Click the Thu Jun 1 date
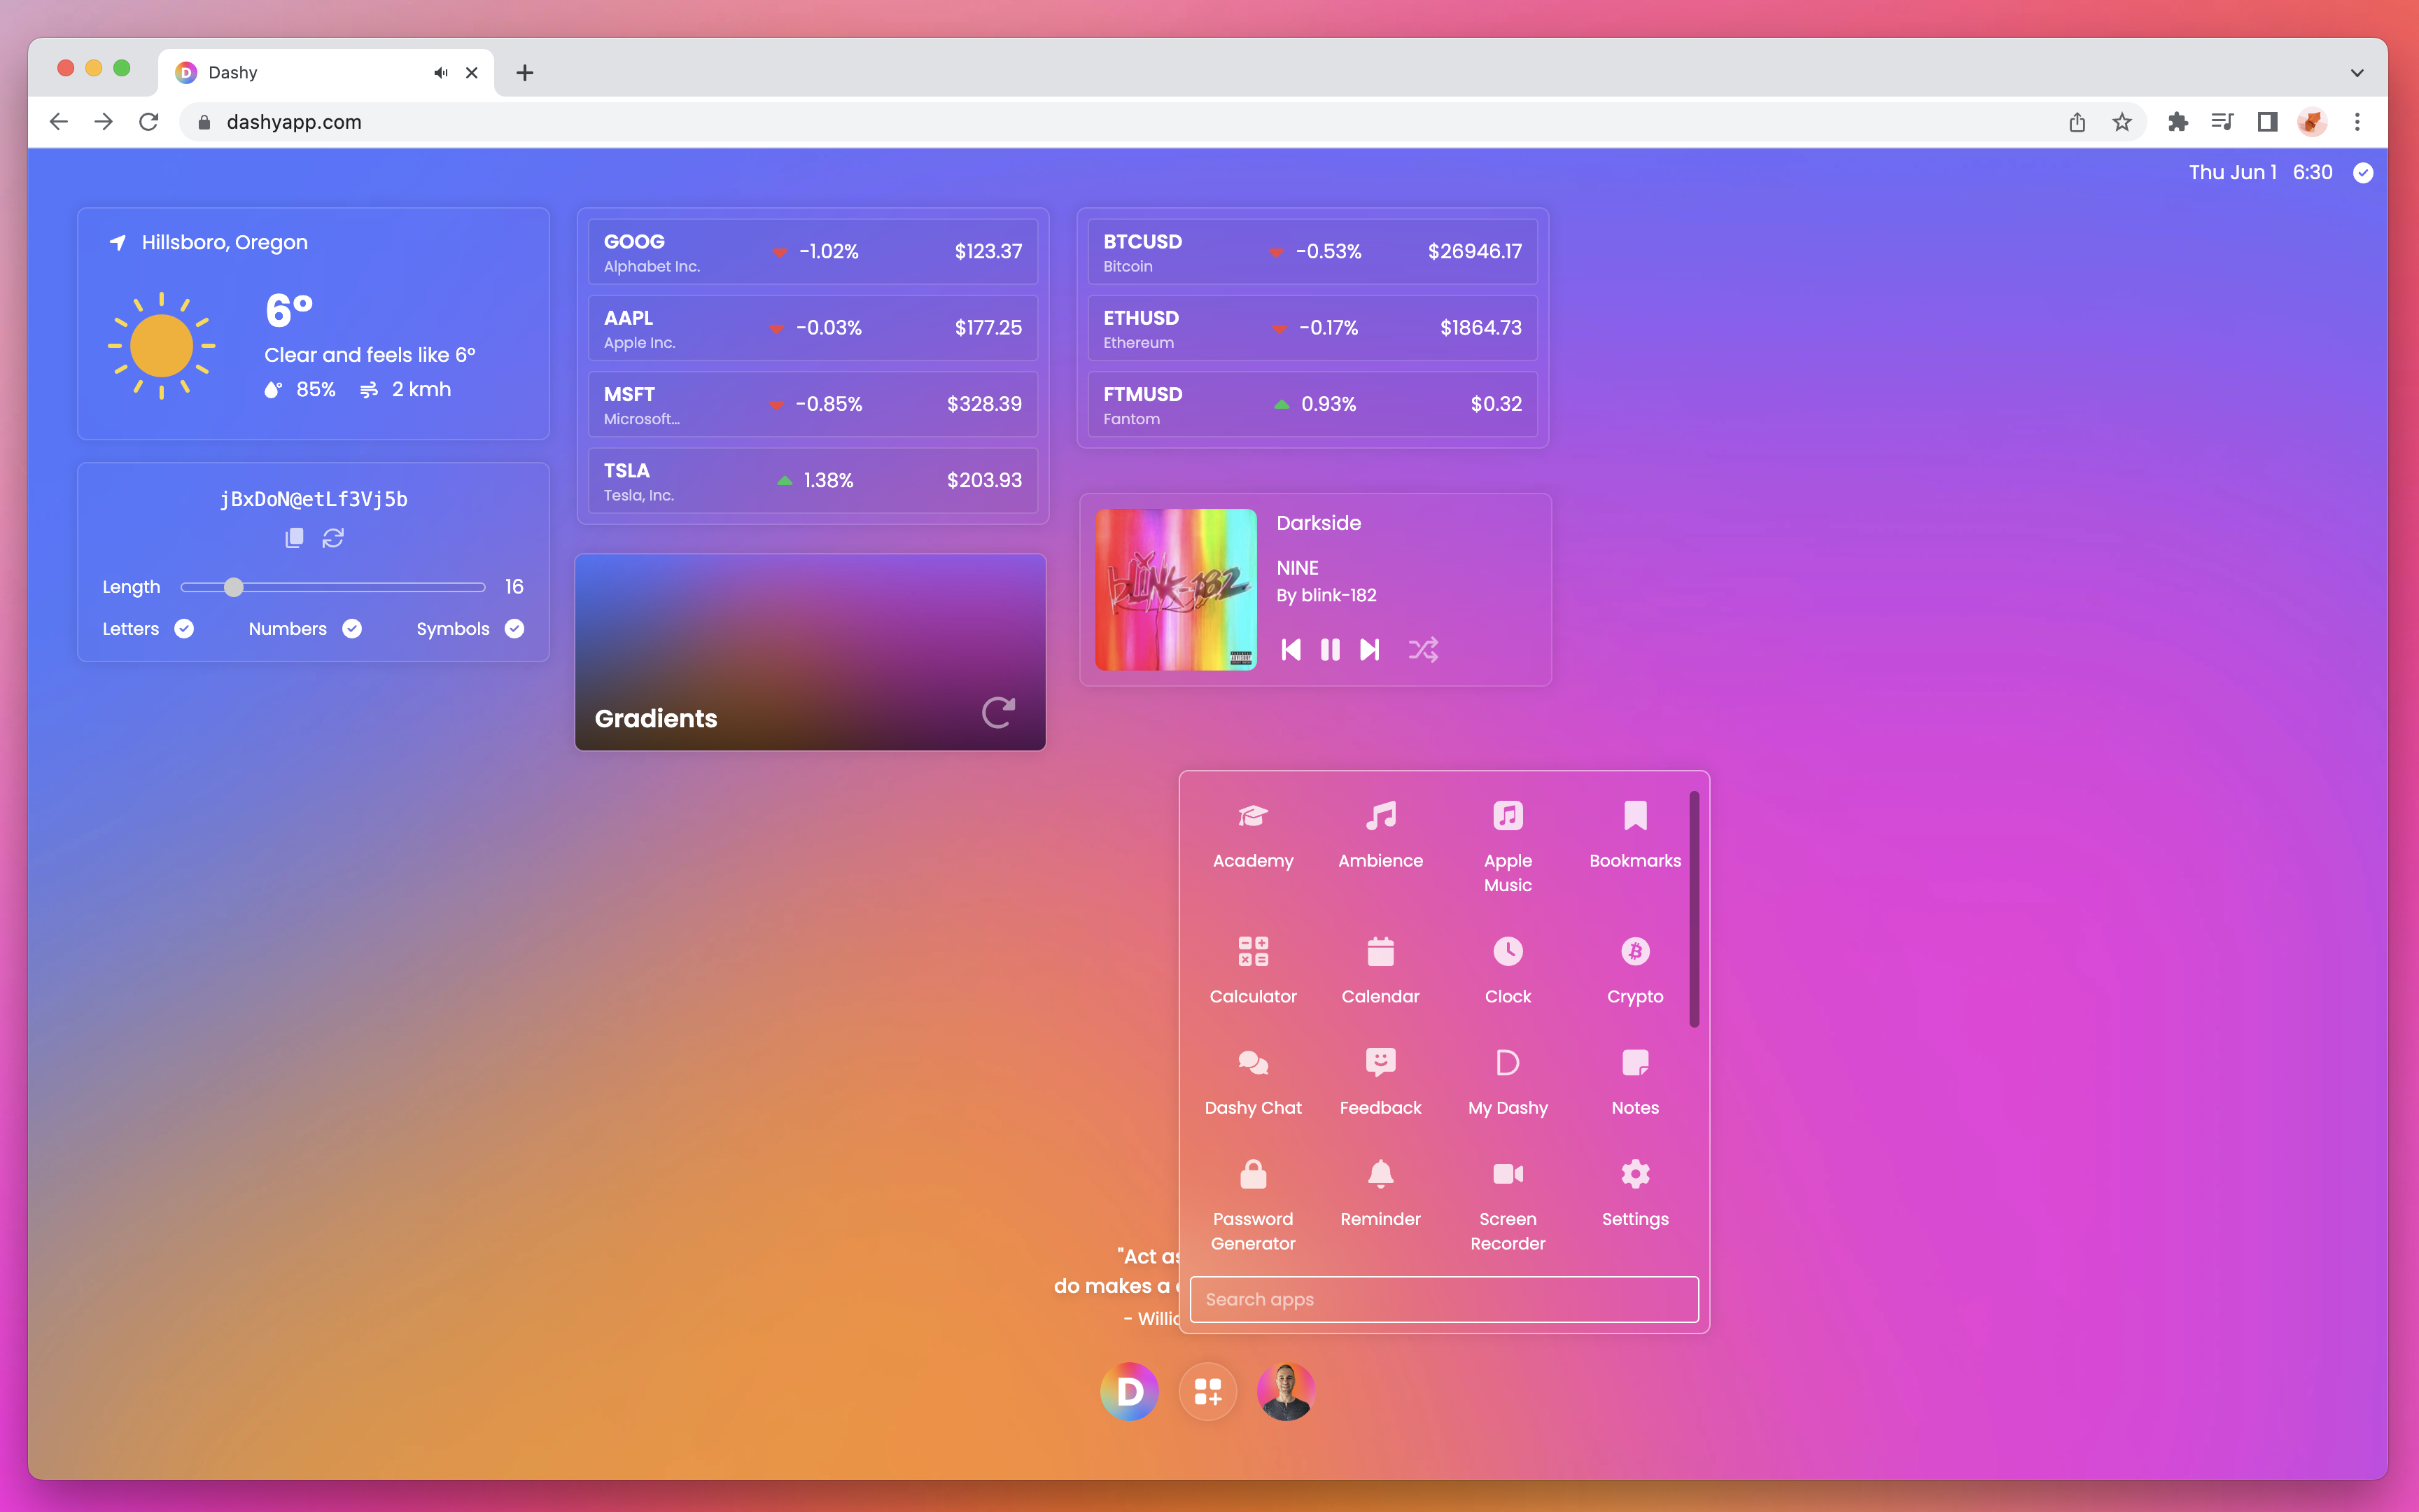This screenshot has height=1512, width=2419. (2232, 173)
